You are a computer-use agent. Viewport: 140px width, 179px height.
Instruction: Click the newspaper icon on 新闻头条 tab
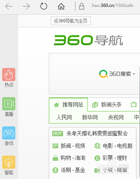95,105
